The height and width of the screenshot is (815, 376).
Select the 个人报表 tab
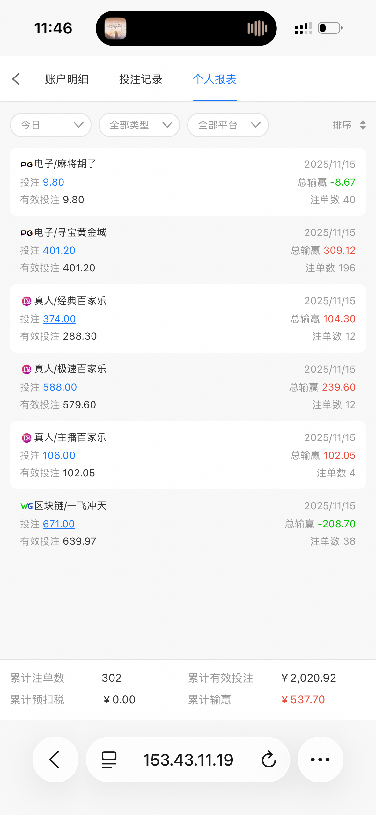point(215,79)
